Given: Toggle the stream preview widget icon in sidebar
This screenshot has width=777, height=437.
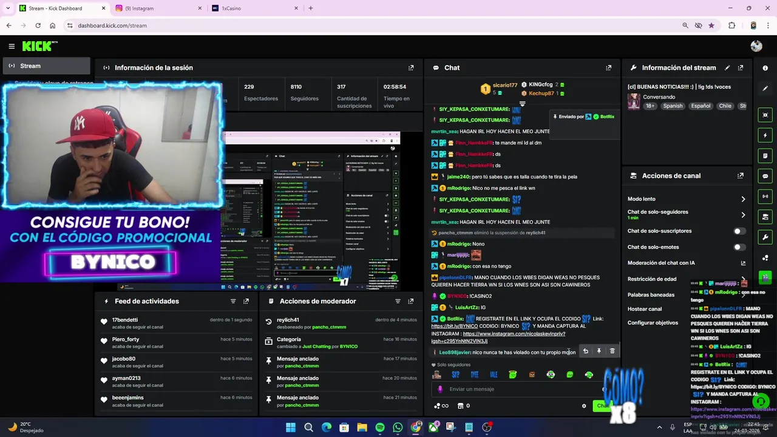Looking at the screenshot, I should pyautogui.click(x=765, y=115).
